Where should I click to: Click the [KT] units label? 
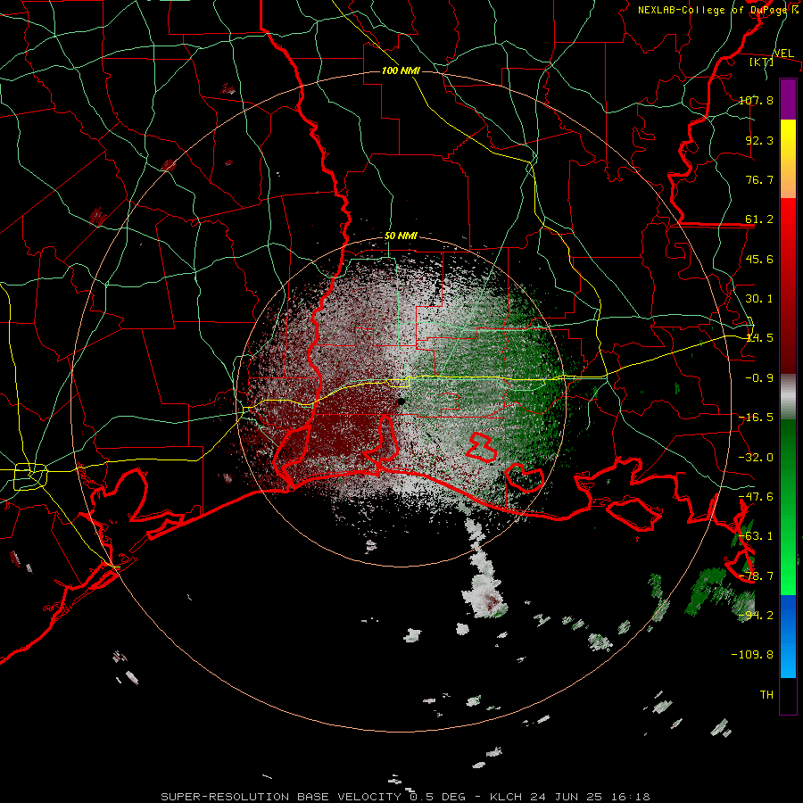pos(762,62)
